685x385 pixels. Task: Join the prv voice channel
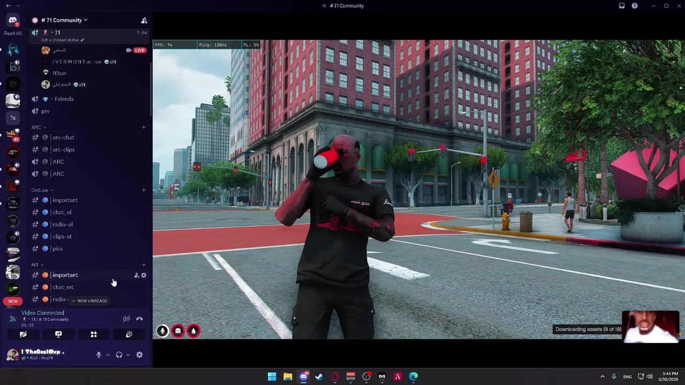pyautogui.click(x=45, y=111)
